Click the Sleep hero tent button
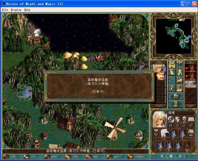This screenshot has height=161, width=198. pos(180,73)
